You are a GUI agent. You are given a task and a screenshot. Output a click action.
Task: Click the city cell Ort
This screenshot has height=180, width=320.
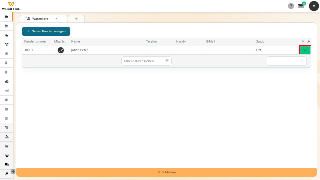pos(276,50)
